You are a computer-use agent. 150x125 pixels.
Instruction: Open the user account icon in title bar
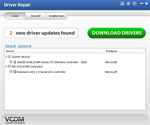122,3
